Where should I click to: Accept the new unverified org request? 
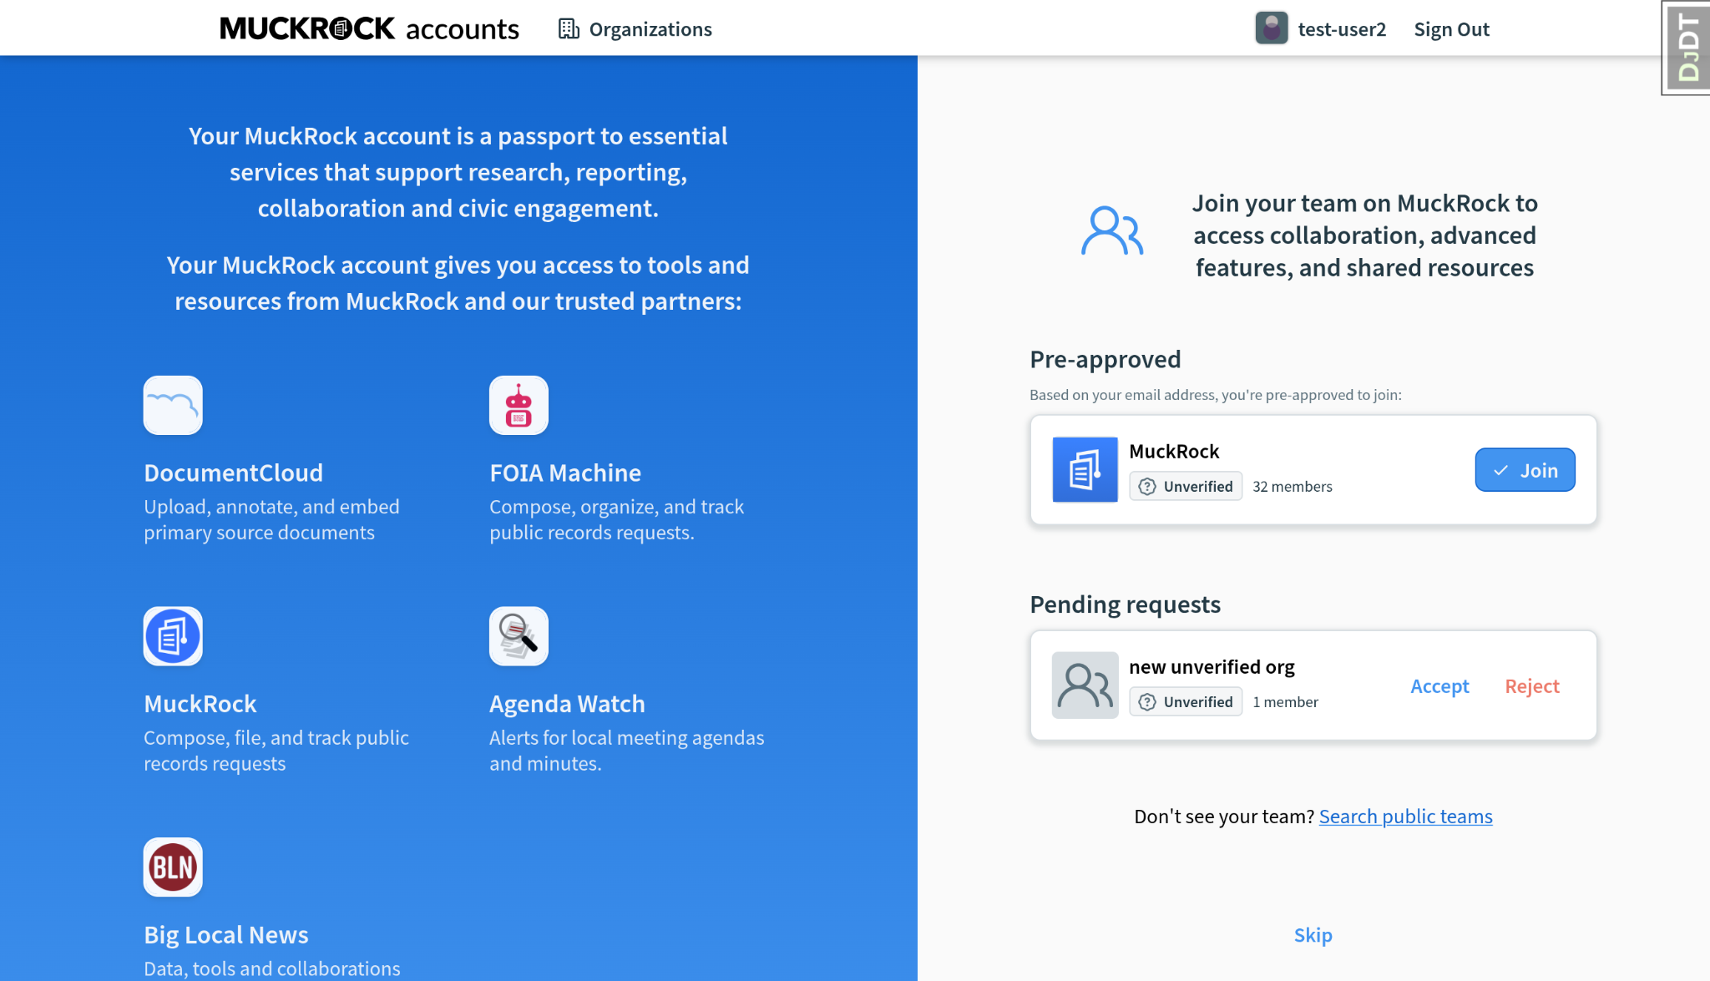point(1439,685)
